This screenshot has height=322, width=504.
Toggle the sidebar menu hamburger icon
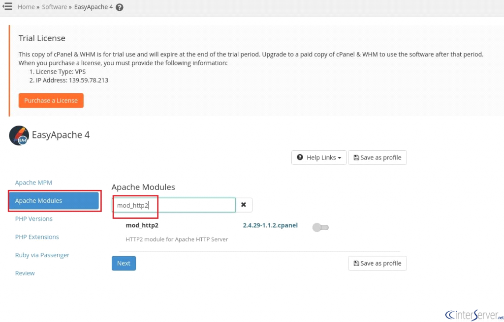pyautogui.click(x=7, y=6)
